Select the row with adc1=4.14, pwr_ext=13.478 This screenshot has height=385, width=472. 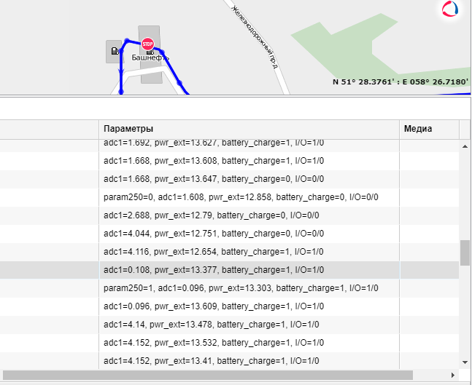tap(212, 325)
